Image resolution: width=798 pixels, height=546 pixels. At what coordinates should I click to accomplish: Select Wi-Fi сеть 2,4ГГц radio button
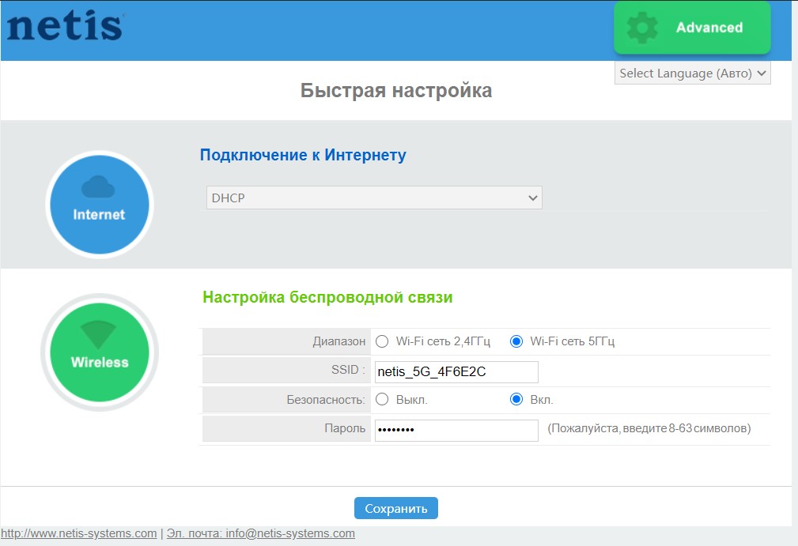382,341
